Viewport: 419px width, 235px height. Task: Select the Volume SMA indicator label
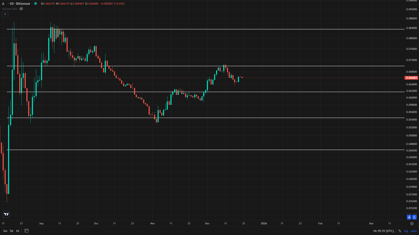point(9,8)
